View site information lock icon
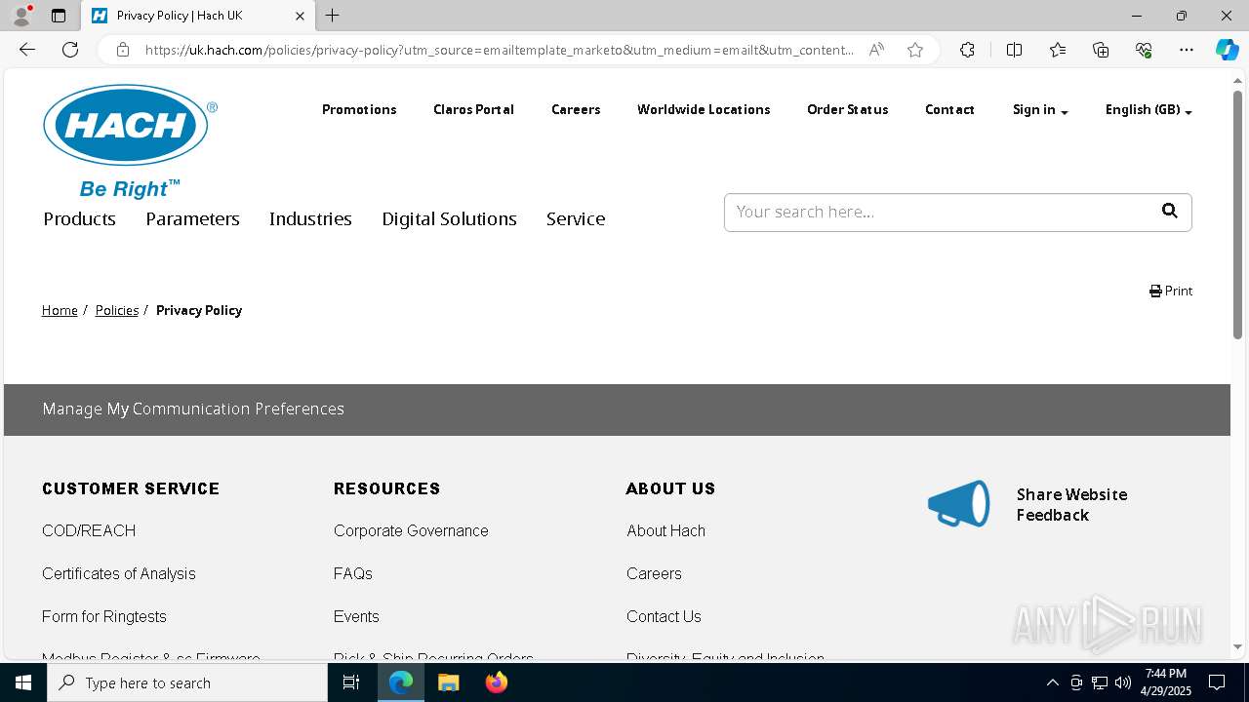Screen dimensions: 1249x702 click(123, 50)
